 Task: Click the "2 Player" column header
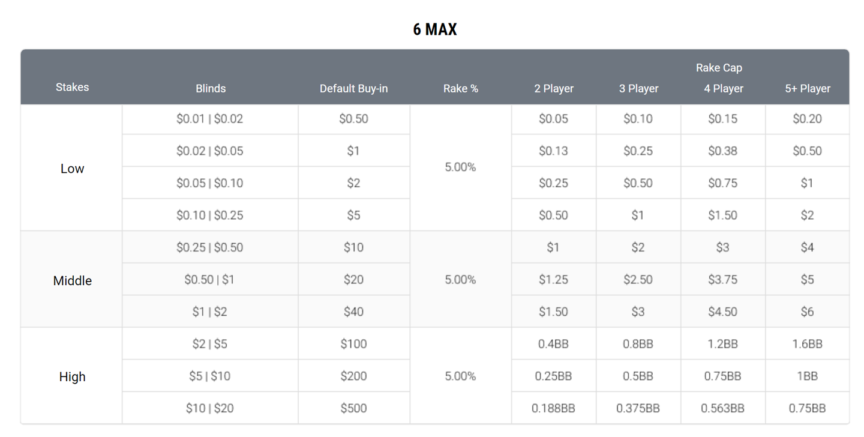pos(554,88)
